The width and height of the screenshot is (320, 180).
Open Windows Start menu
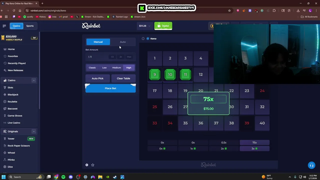pyautogui.click(x=3, y=177)
